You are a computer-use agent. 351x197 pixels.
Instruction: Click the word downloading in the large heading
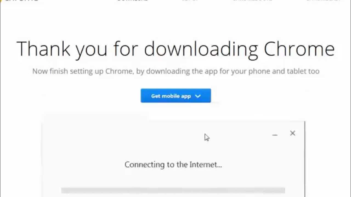(x=201, y=49)
